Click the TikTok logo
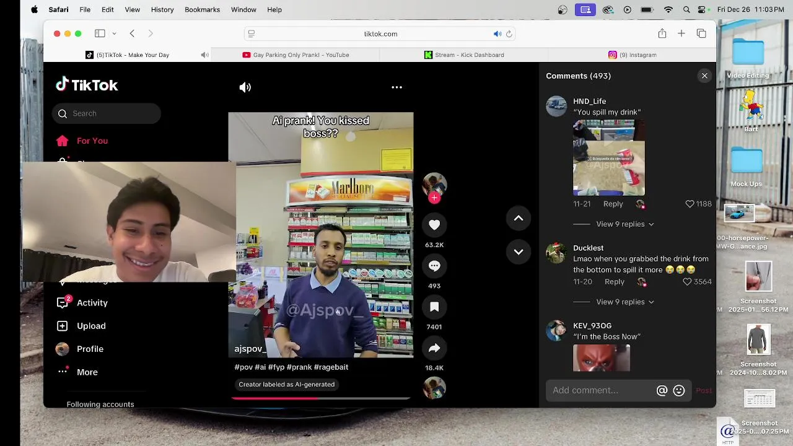The image size is (793, 446). (87, 85)
